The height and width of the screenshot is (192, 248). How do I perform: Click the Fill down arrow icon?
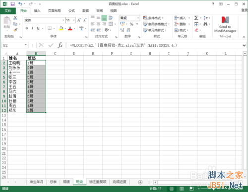(196, 24)
